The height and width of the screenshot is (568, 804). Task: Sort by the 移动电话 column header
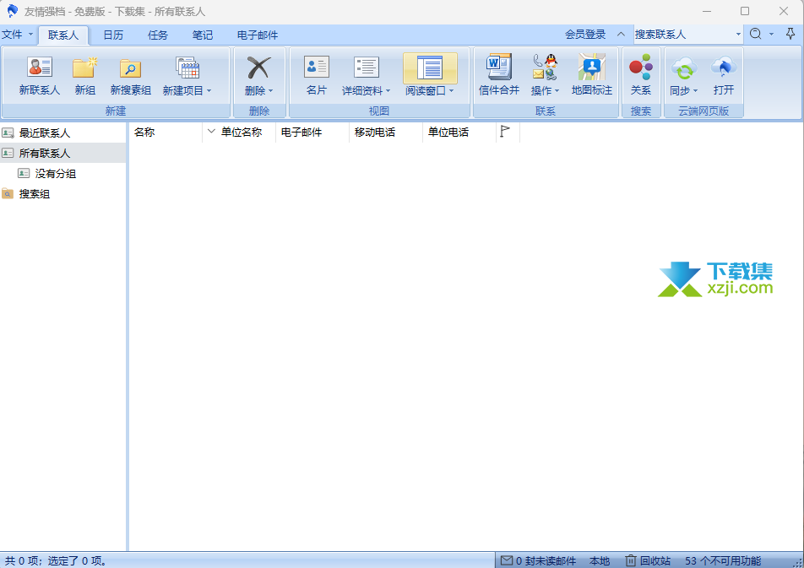tap(386, 133)
